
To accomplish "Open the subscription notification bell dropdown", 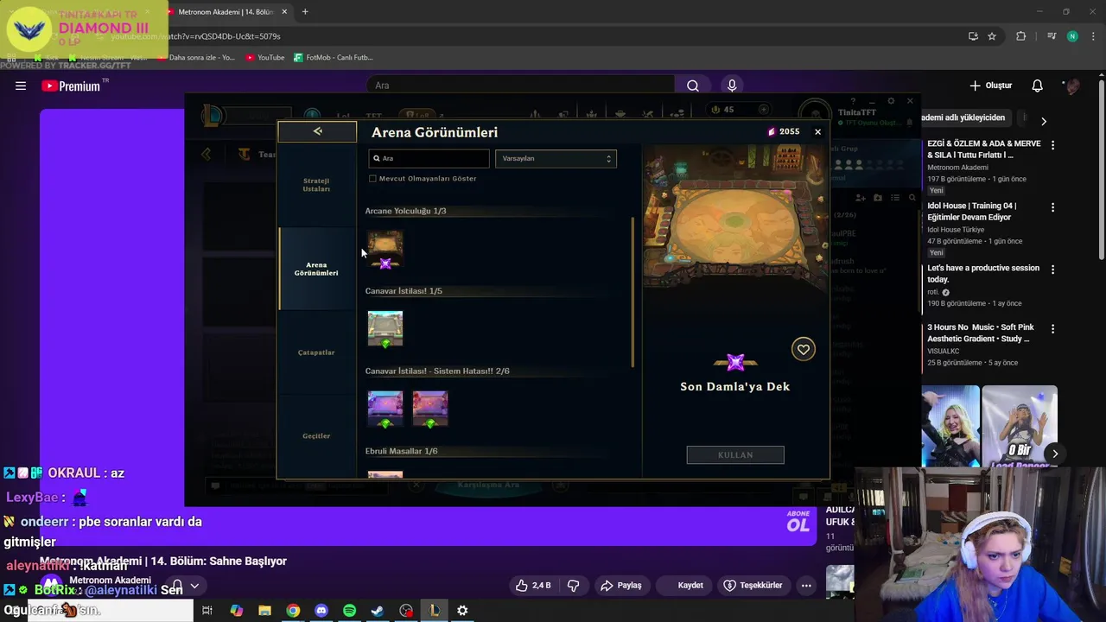I will click(x=186, y=586).
